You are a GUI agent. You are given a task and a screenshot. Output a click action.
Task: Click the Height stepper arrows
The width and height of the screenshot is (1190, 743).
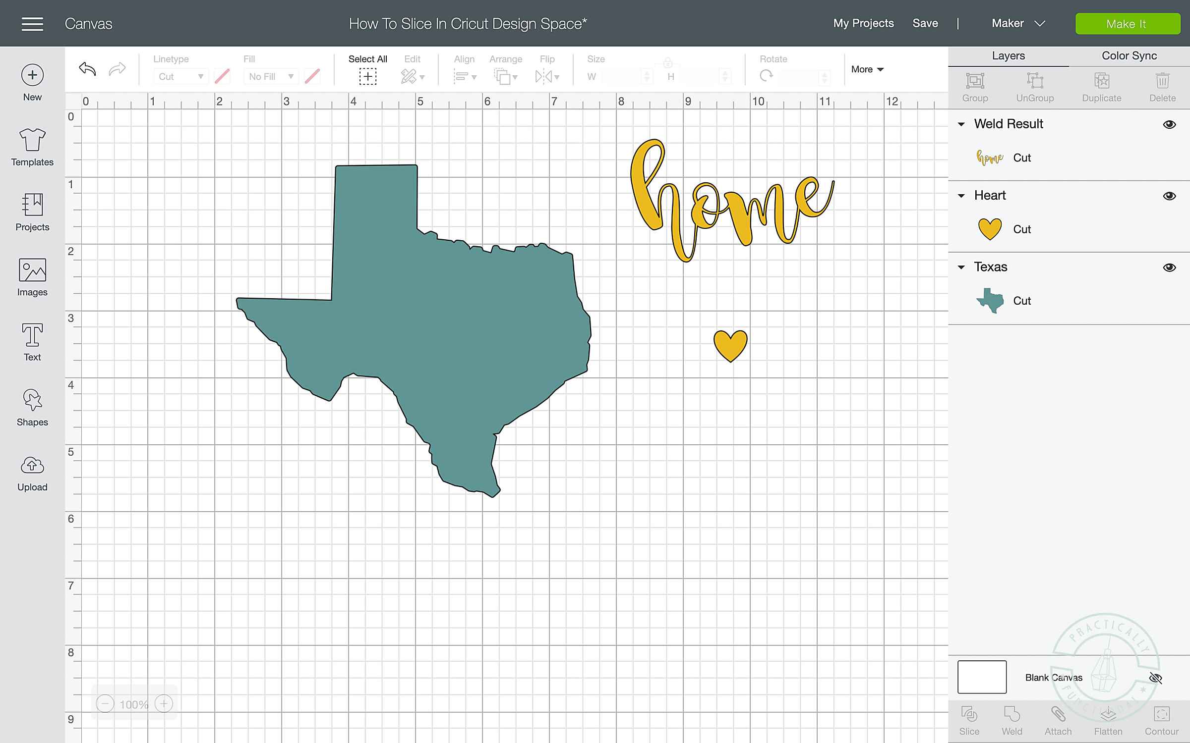coord(725,77)
